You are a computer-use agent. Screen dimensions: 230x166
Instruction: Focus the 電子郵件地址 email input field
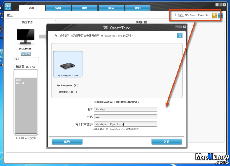pos(125,124)
